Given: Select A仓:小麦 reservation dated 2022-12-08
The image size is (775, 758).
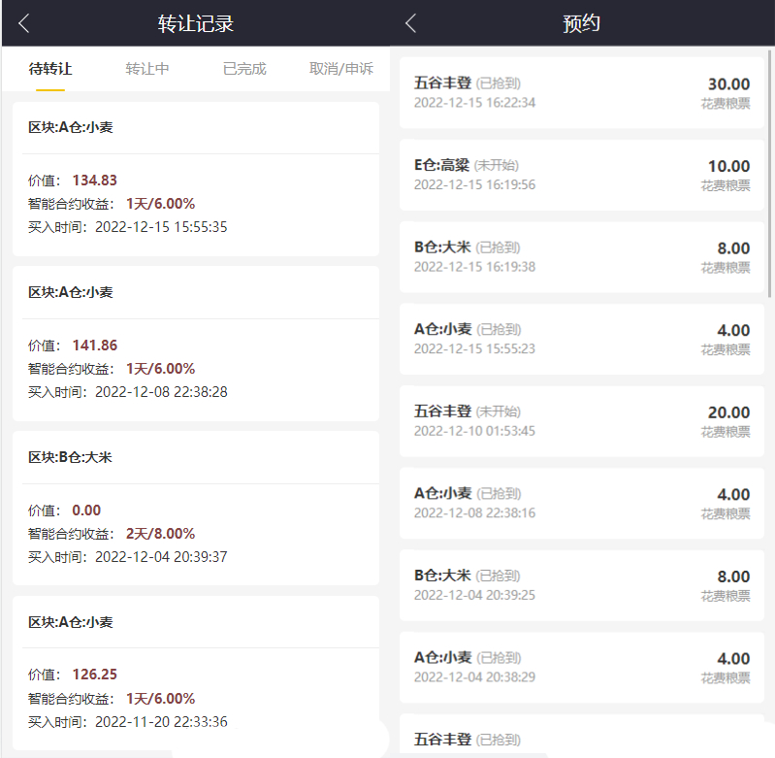Looking at the screenshot, I should [x=582, y=504].
